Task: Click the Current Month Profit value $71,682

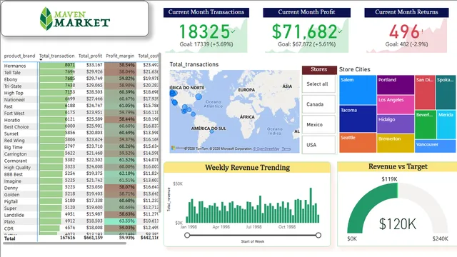Action: [305, 31]
